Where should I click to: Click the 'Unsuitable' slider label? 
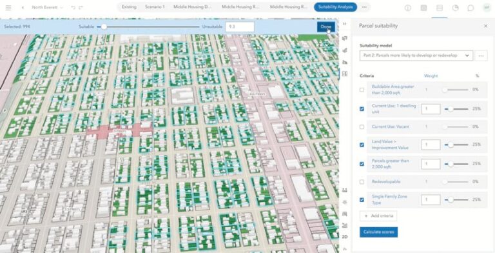(212, 27)
